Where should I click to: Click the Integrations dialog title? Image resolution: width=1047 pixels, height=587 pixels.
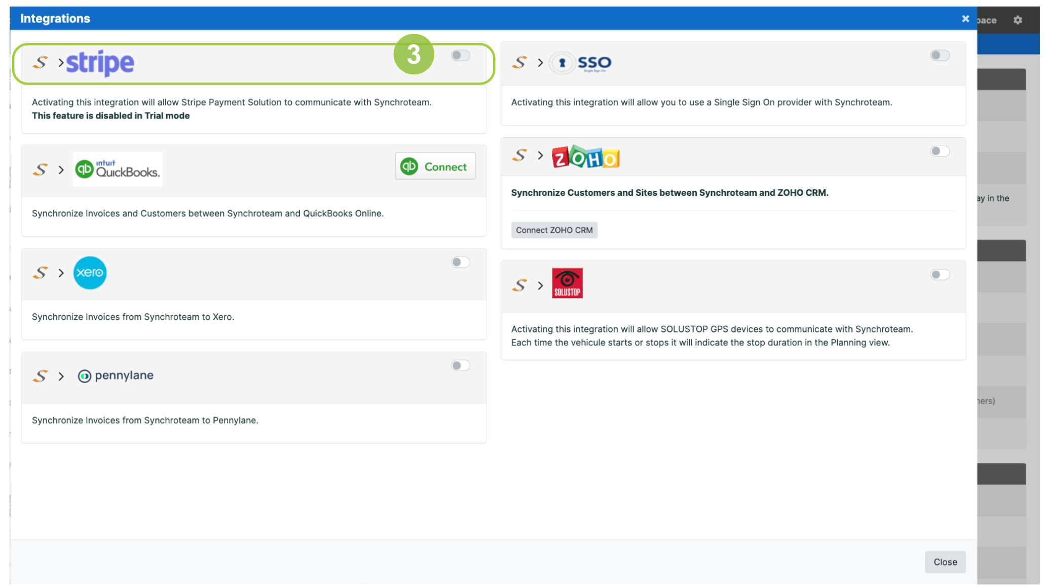click(55, 19)
